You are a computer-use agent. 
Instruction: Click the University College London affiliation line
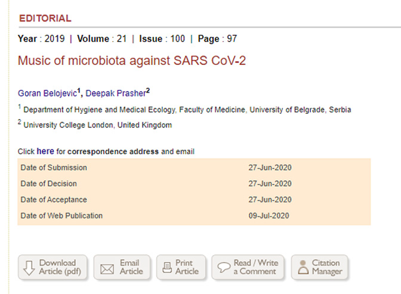click(97, 126)
